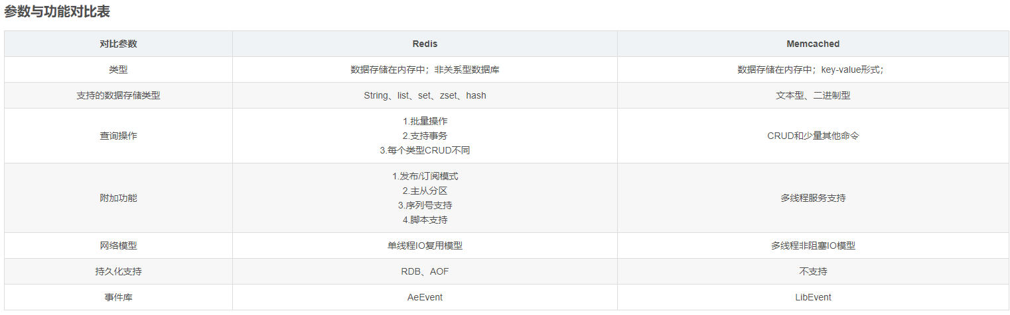Click the line 1.批量操作
Screen dimensions: 1010x315
click(425, 121)
